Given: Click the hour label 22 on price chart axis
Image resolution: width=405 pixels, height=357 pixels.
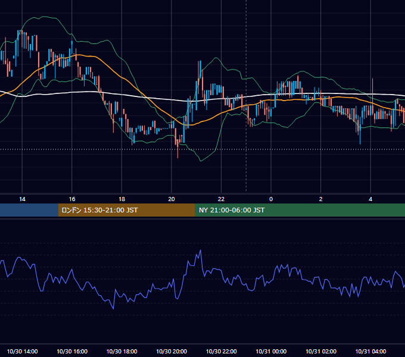Looking at the screenshot, I should tap(221, 199).
